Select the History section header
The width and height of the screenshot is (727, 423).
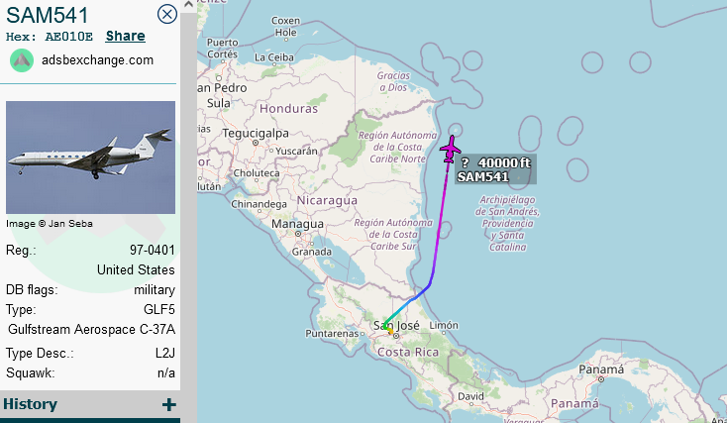click(x=90, y=404)
